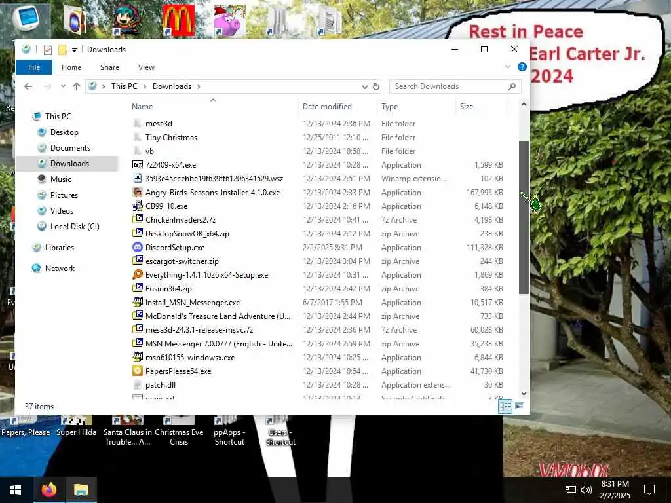Click the File Explorer taskbar icon
The image size is (671, 503).
(81, 490)
